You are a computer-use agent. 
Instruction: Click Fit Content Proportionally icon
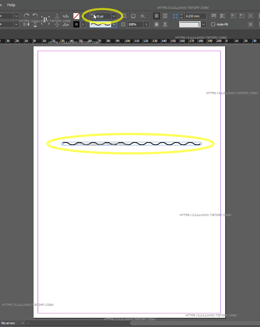(x=223, y=16)
